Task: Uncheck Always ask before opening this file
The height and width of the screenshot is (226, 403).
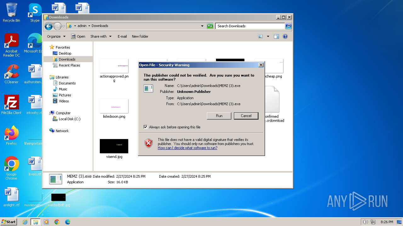Action: [x=145, y=127]
